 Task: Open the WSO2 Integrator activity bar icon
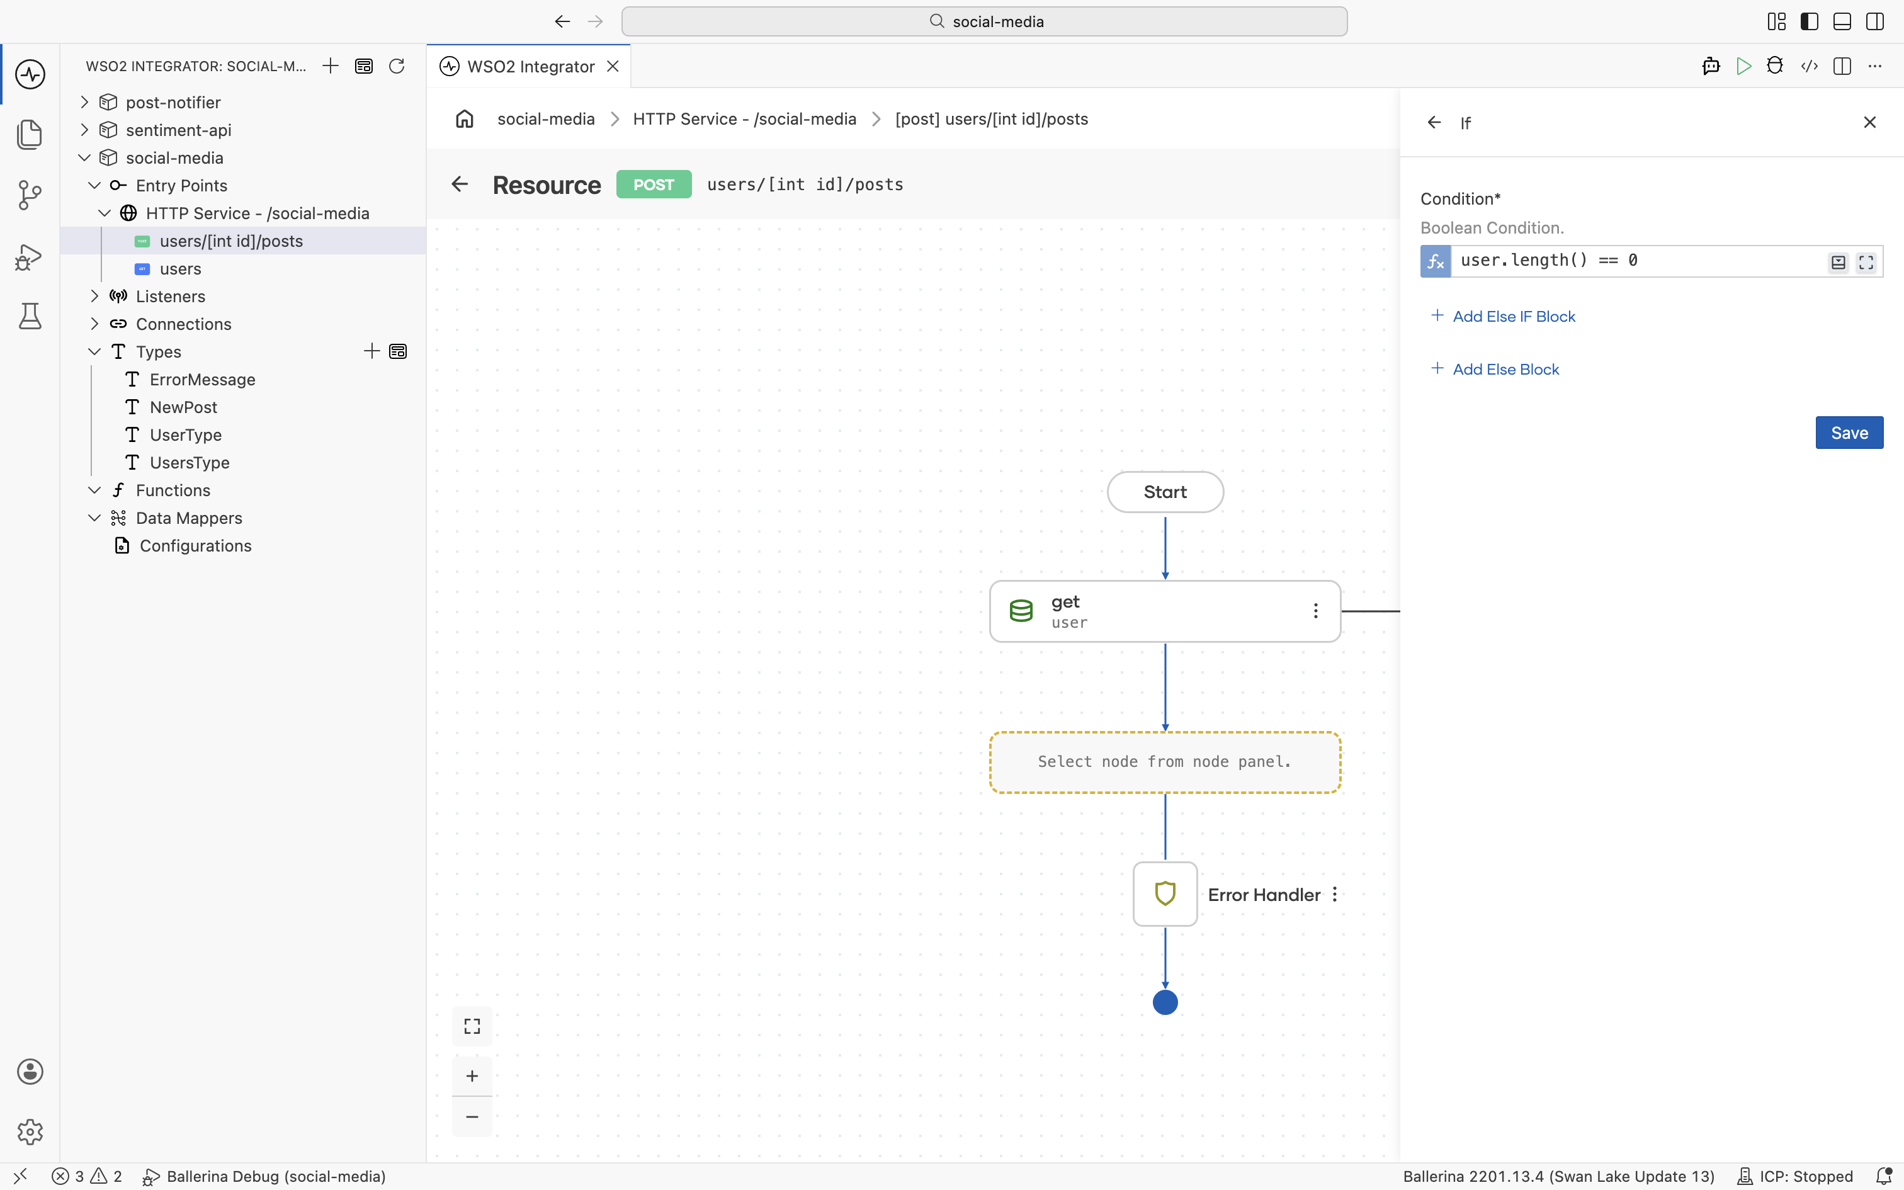(30, 75)
